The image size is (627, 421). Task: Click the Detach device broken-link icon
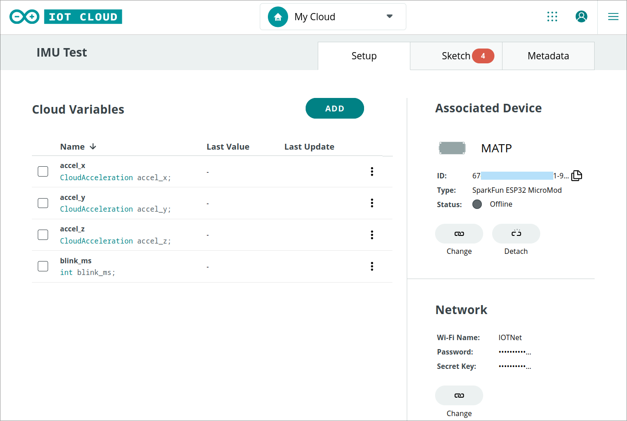[x=516, y=234]
